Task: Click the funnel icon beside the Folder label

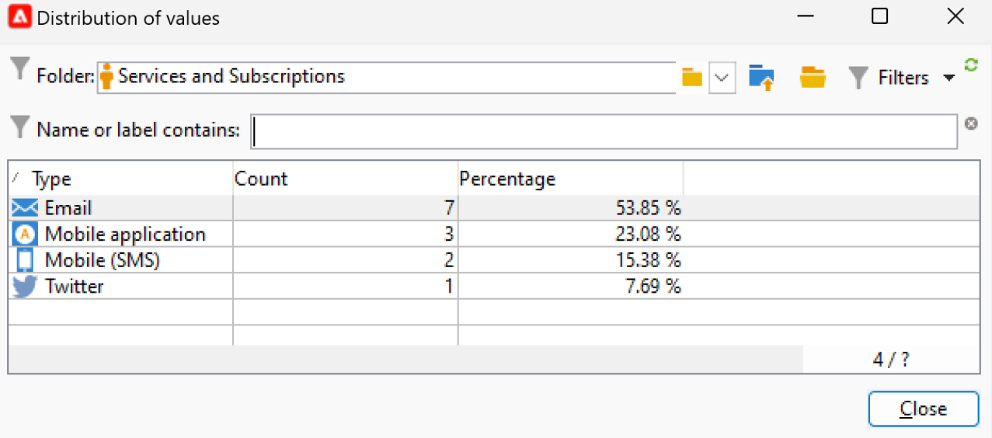Action: [20, 70]
